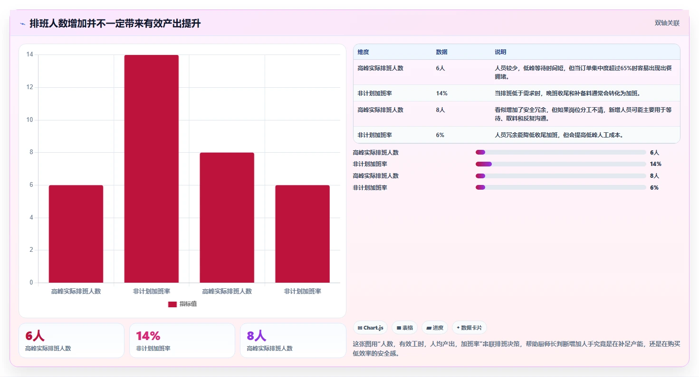This screenshot has height=377, width=699.
Task: Click the 维度 column header
Action: tap(364, 52)
